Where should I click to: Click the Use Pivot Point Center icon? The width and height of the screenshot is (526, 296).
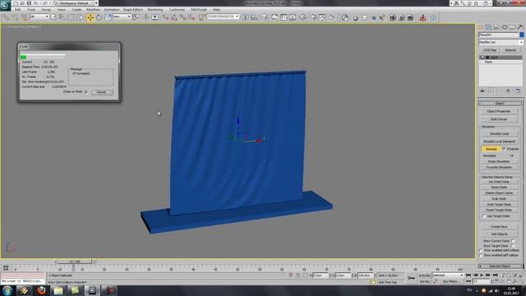point(136,17)
